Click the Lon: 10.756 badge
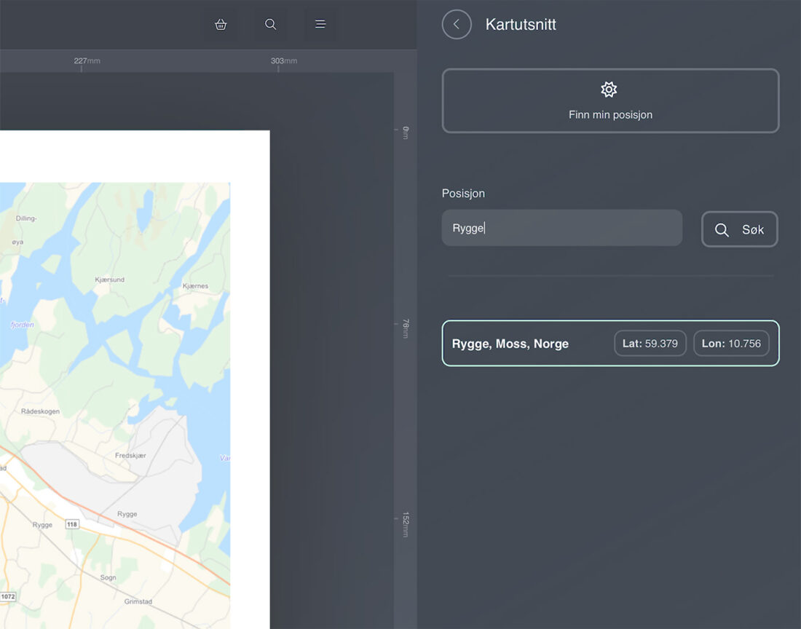The height and width of the screenshot is (629, 801). click(731, 344)
